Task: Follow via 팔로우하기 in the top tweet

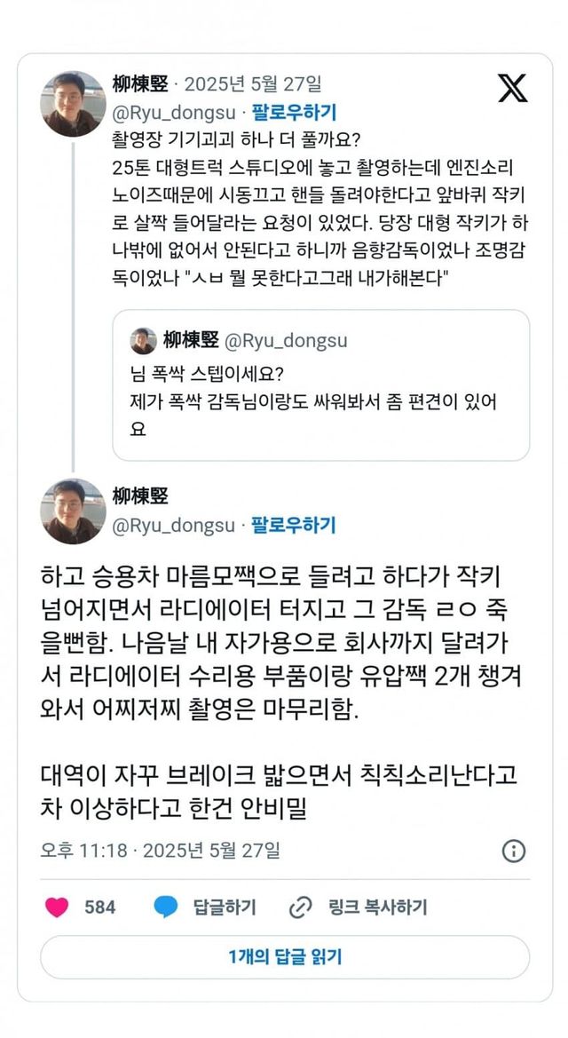Action: [x=294, y=113]
